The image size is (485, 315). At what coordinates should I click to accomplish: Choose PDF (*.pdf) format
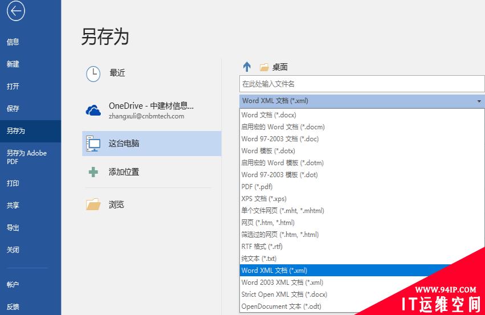click(x=362, y=187)
